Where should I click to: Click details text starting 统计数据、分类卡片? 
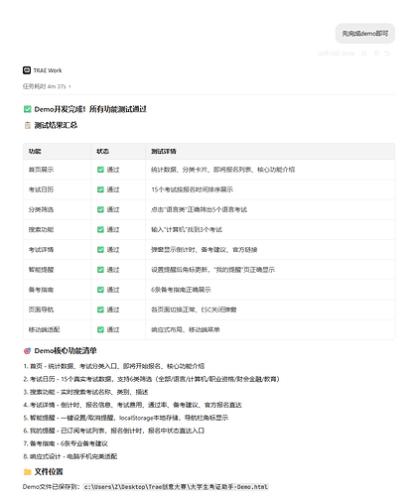pyautogui.click(x=222, y=170)
